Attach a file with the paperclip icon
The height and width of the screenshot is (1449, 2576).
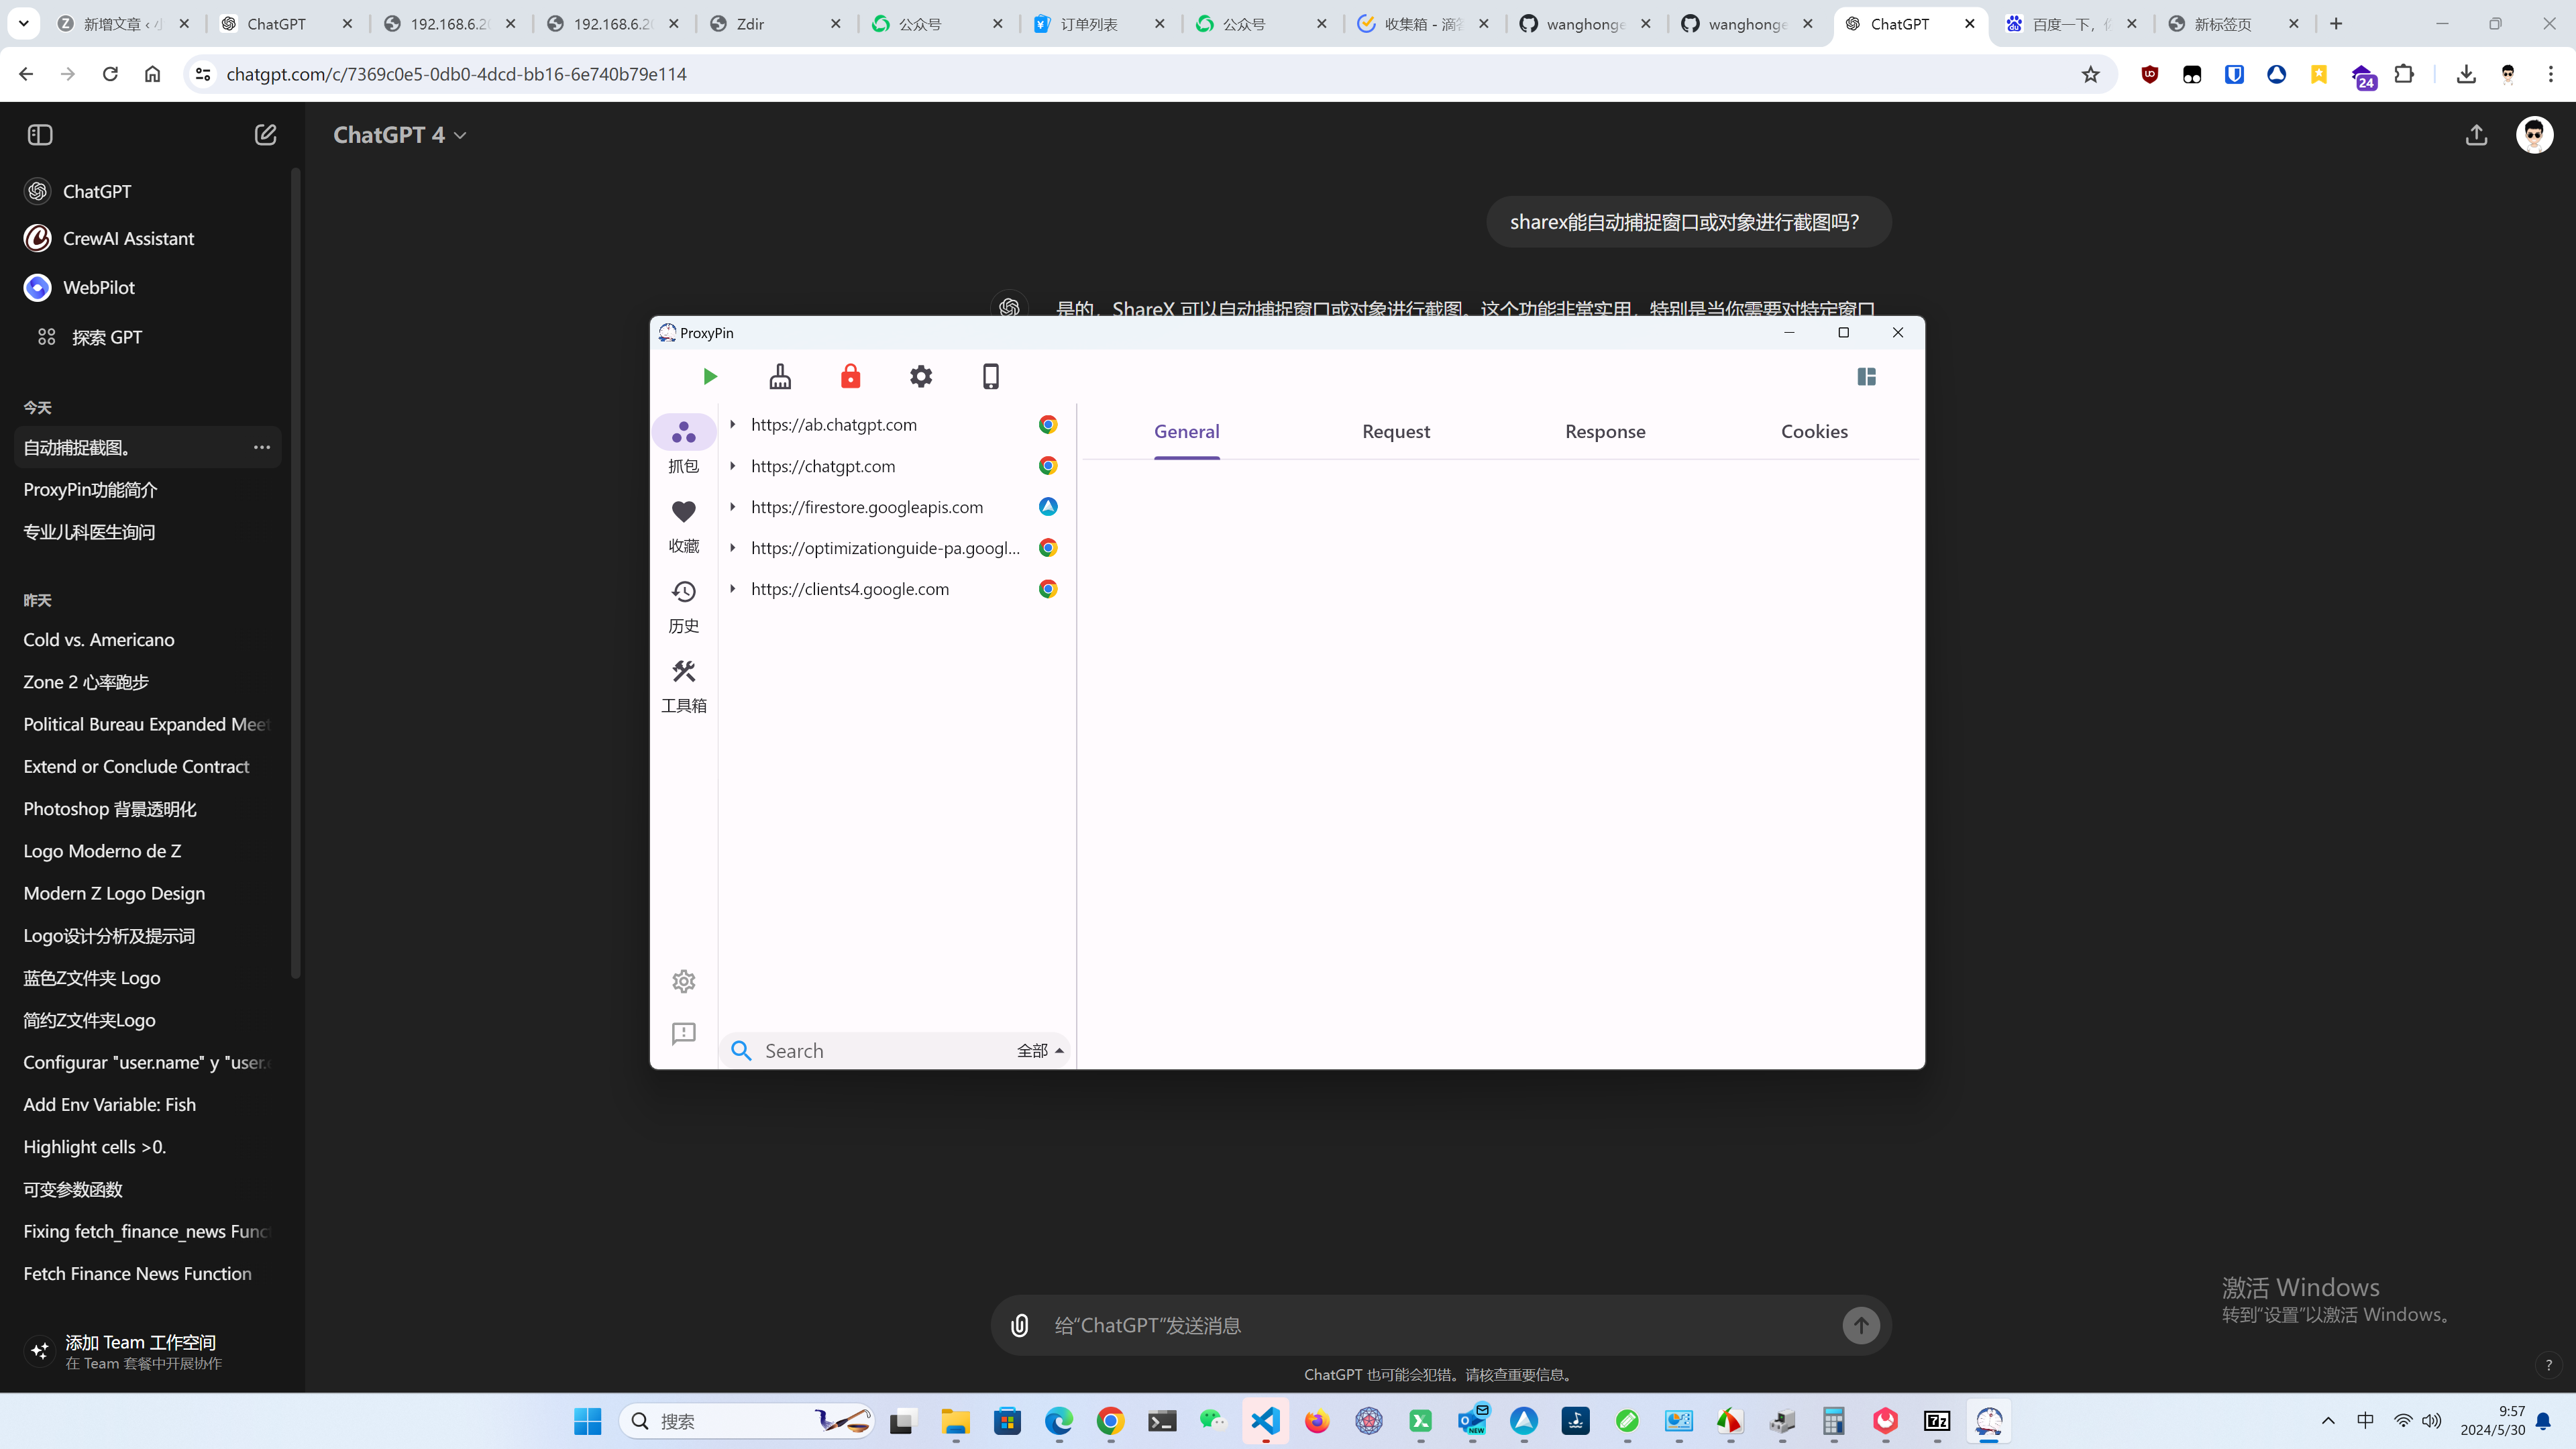[1019, 1326]
